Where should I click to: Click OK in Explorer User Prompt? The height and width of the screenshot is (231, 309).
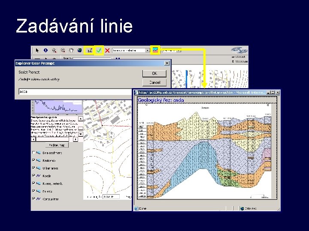pyautogui.click(x=154, y=74)
